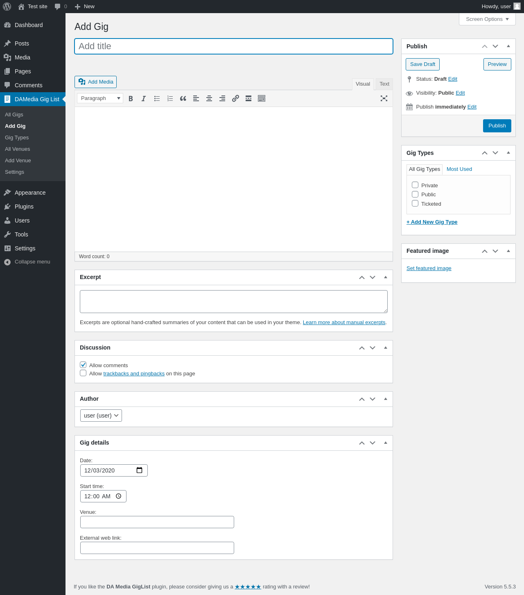Click the user avatar in admin bar

(517, 6)
